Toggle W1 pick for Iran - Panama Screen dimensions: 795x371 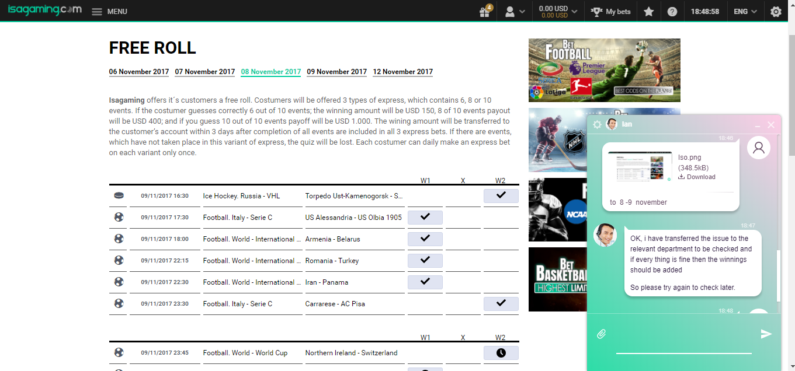click(425, 282)
